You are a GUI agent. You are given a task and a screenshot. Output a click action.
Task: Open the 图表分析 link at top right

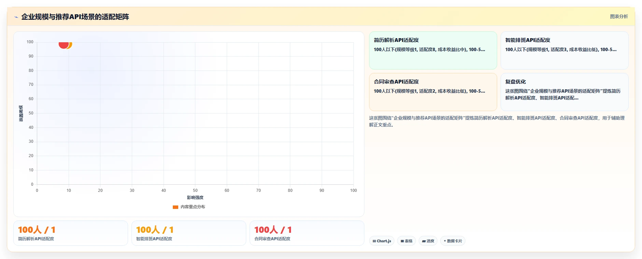(x=619, y=16)
